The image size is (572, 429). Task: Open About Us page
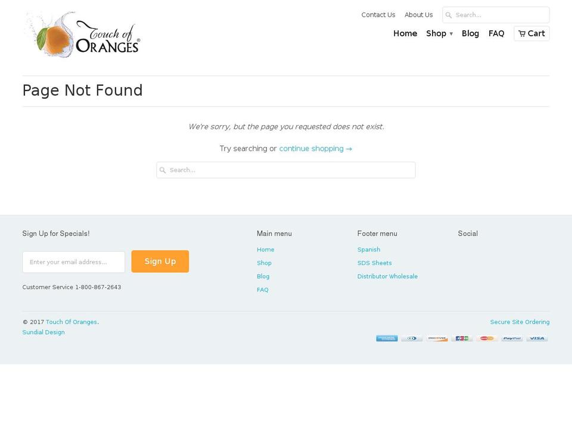click(x=418, y=15)
